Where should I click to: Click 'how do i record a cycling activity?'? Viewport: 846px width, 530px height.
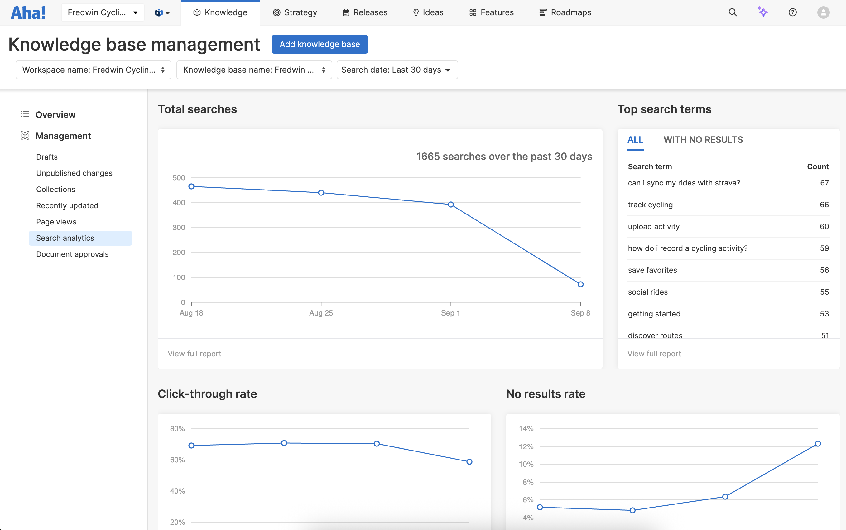tap(688, 248)
